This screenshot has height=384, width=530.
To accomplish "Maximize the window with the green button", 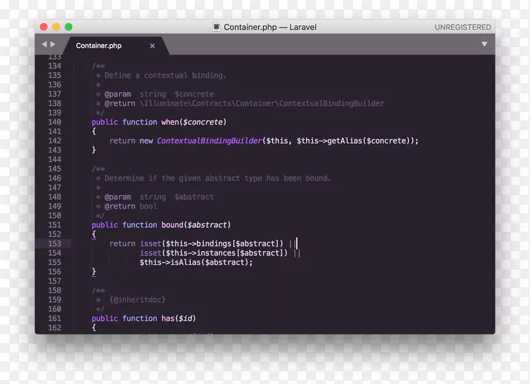I will [69, 27].
